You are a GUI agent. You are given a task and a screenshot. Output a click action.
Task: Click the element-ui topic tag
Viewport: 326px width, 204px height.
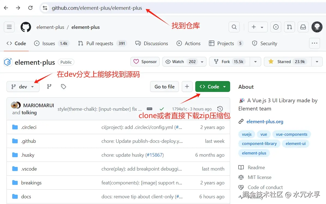295,144
